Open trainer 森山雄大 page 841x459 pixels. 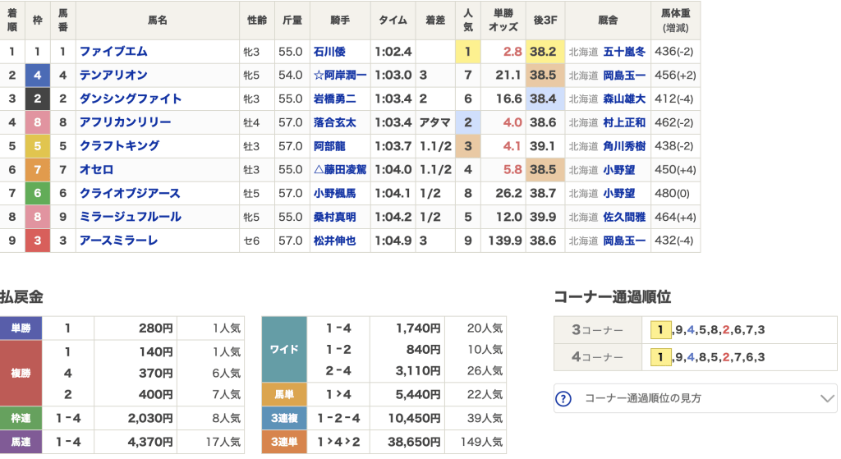624,99
